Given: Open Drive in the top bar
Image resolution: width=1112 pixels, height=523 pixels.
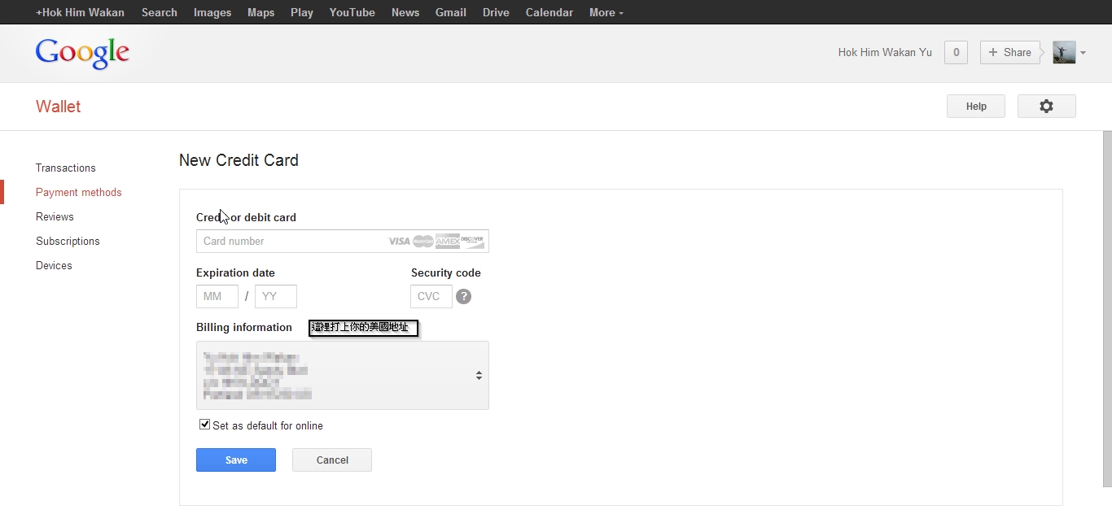Looking at the screenshot, I should [x=496, y=12].
